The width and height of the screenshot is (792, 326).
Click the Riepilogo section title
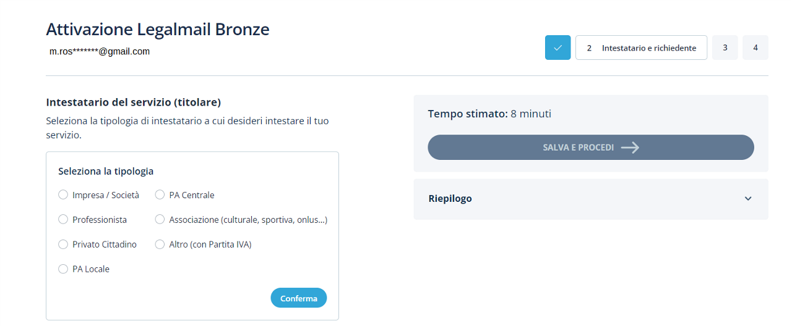[450, 199]
